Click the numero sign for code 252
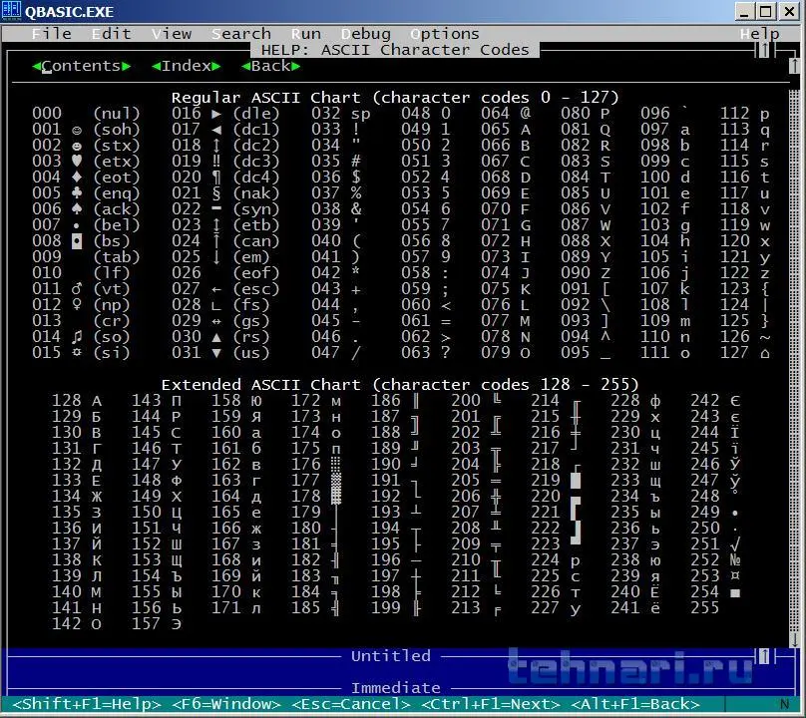806x718 pixels. coord(735,560)
